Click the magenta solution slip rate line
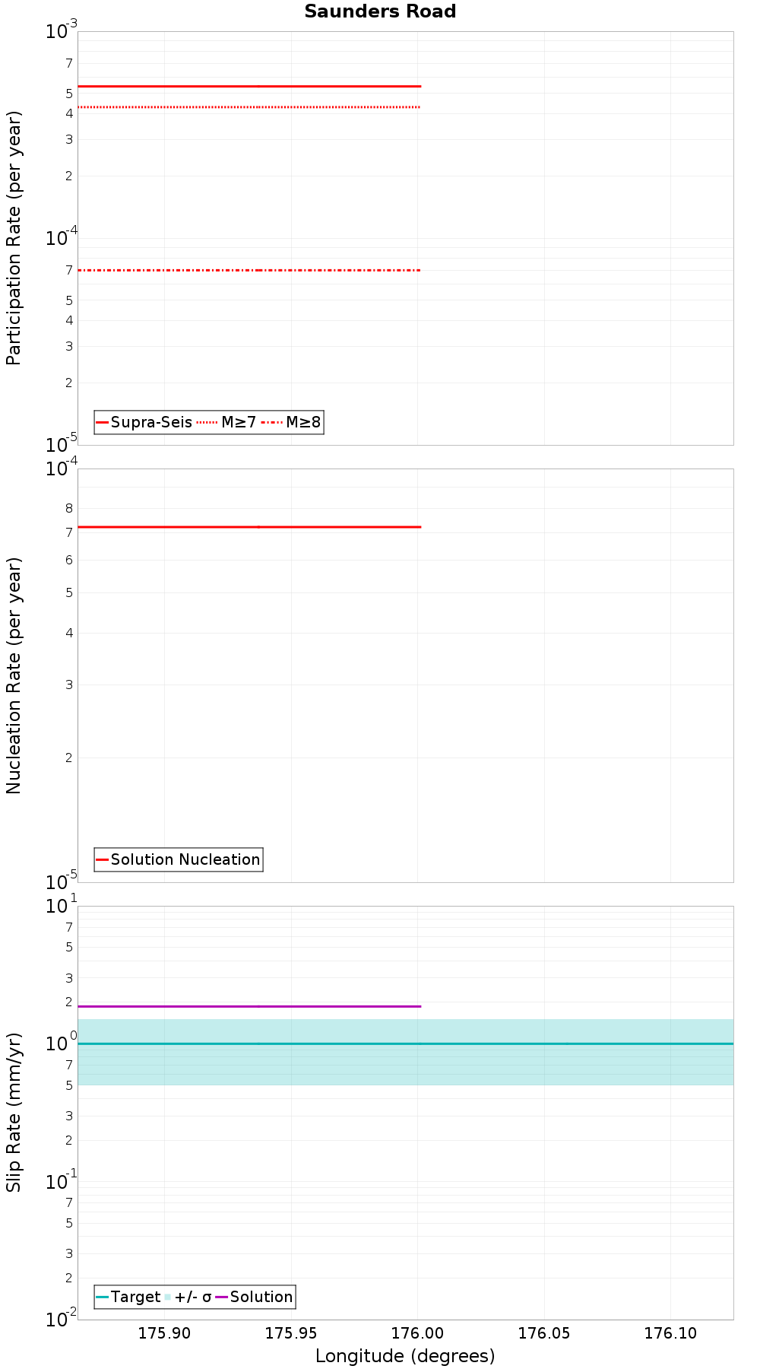This screenshot has height=1369, width=760. click(249, 1006)
